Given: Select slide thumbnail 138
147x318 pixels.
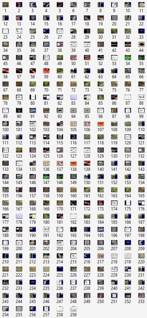Looking at the screenshot, I should (73, 163).
